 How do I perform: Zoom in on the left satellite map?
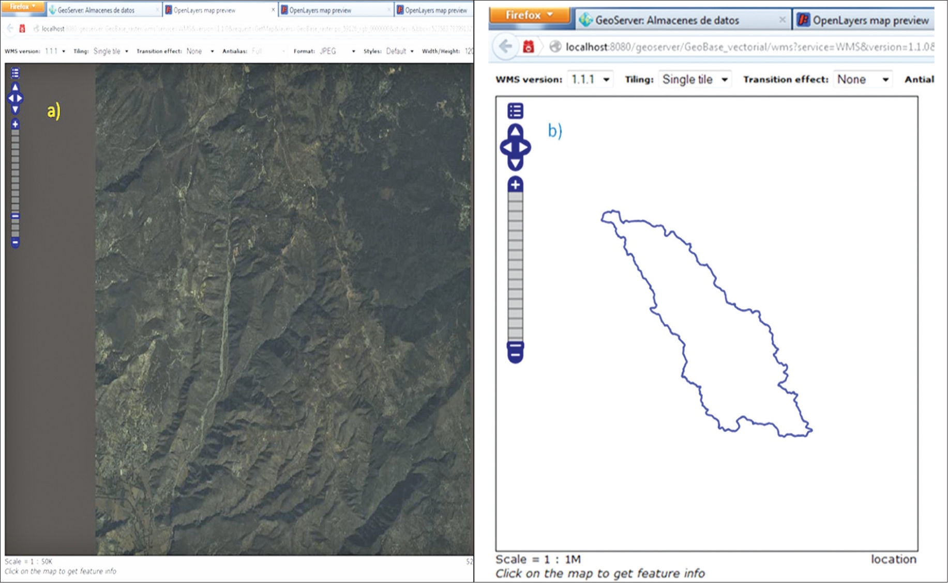pyautogui.click(x=15, y=124)
